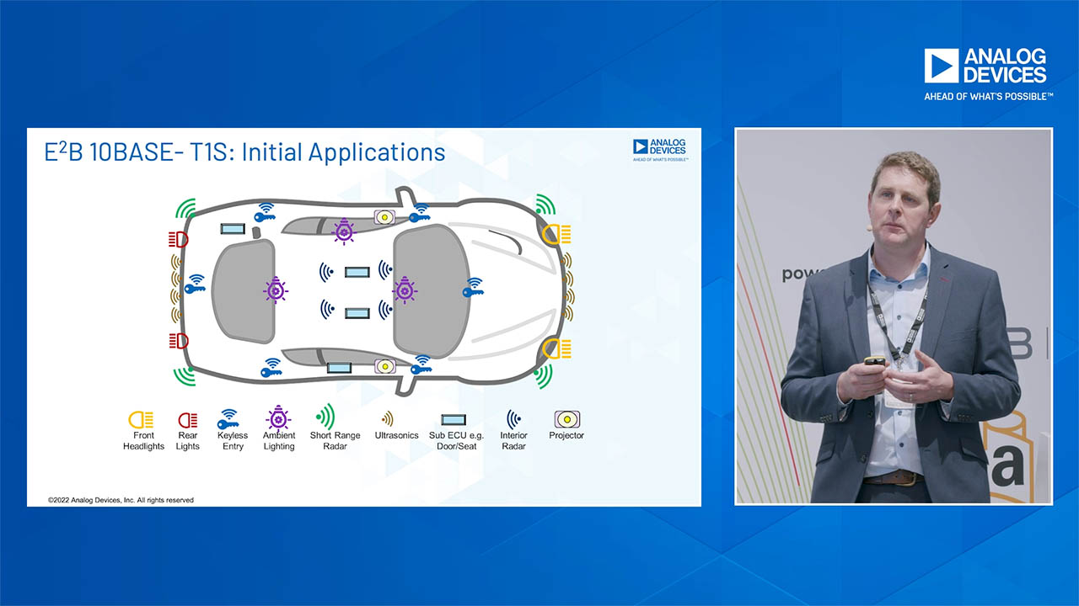Click the Front Headlights legend label

pyautogui.click(x=144, y=441)
